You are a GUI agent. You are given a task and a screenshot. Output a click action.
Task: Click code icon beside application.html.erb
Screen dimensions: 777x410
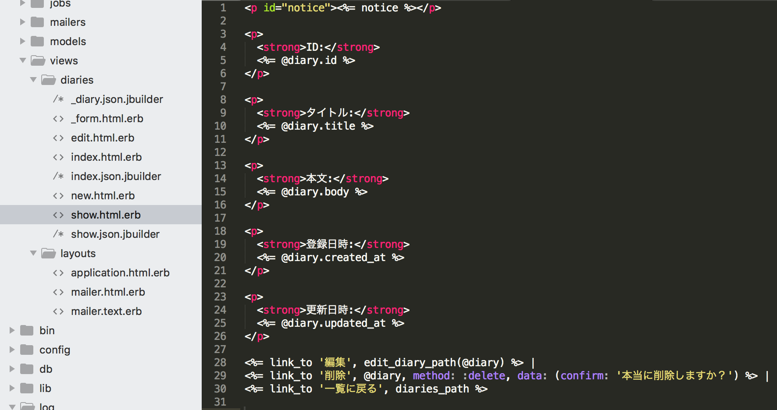point(58,272)
